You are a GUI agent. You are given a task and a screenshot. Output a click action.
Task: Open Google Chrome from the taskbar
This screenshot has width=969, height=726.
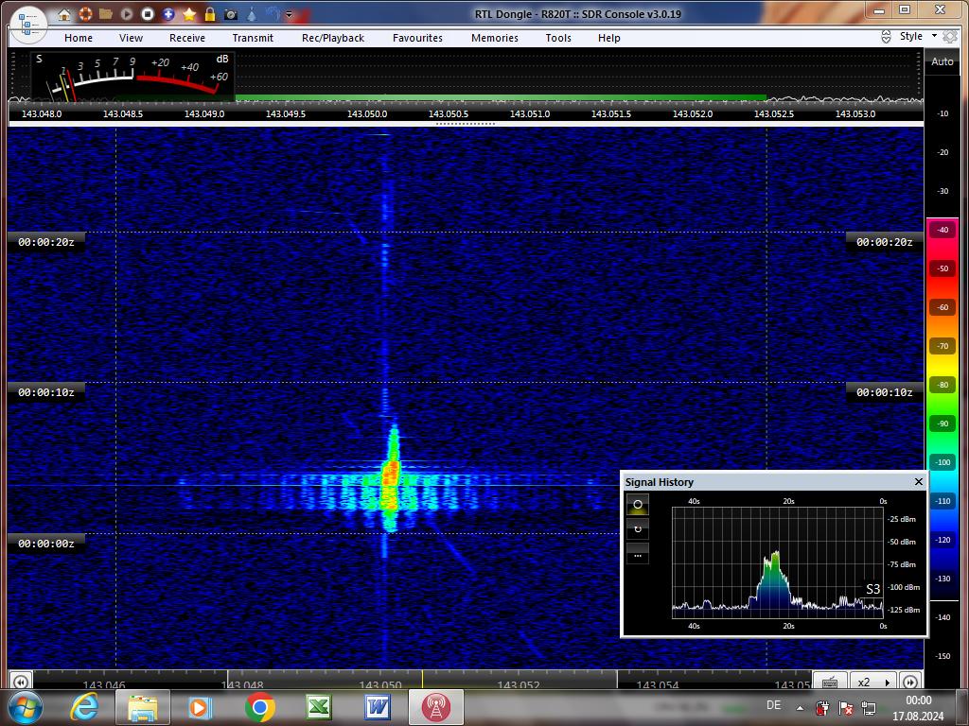259,707
